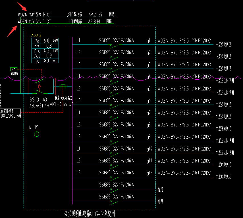Select circuit number g1
This screenshot has width=243, height=218.
(x=148, y=41)
